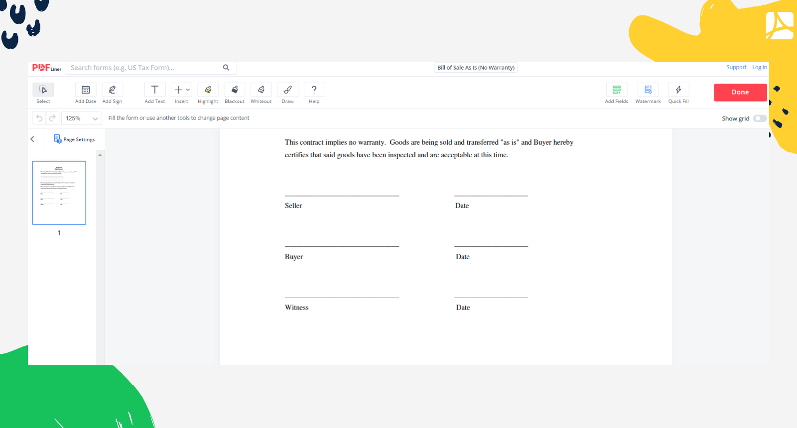Expand the Insert dropdown arrow
The width and height of the screenshot is (797, 428).
(x=188, y=90)
